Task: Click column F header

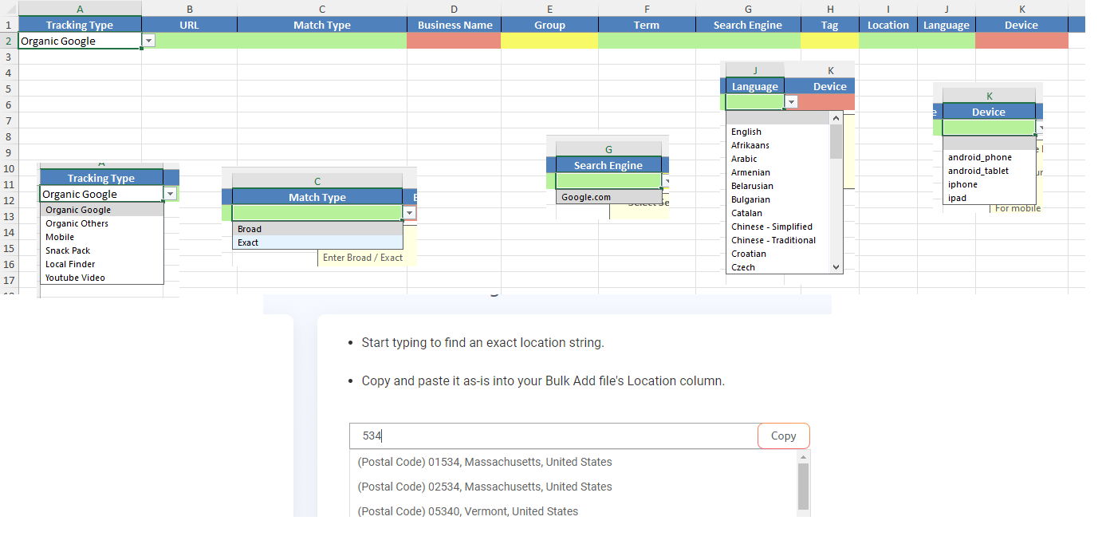Action: point(647,9)
